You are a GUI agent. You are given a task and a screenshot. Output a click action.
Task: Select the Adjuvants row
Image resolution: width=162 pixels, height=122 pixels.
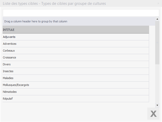coord(76,37)
